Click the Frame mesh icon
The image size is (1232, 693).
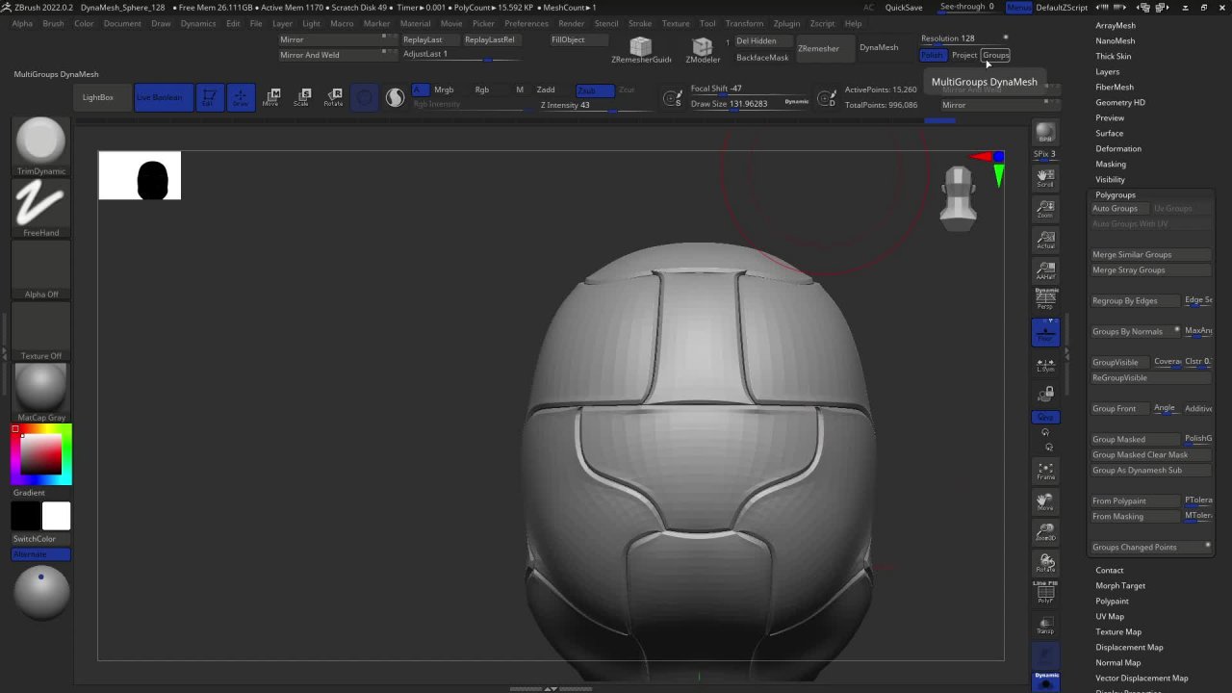pos(1045,471)
